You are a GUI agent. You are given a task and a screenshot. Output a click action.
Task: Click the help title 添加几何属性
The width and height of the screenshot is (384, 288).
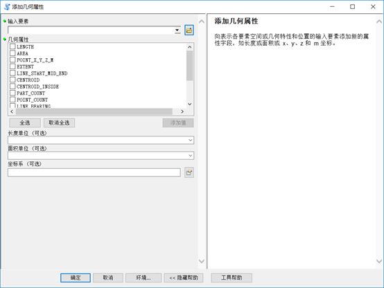236,21
